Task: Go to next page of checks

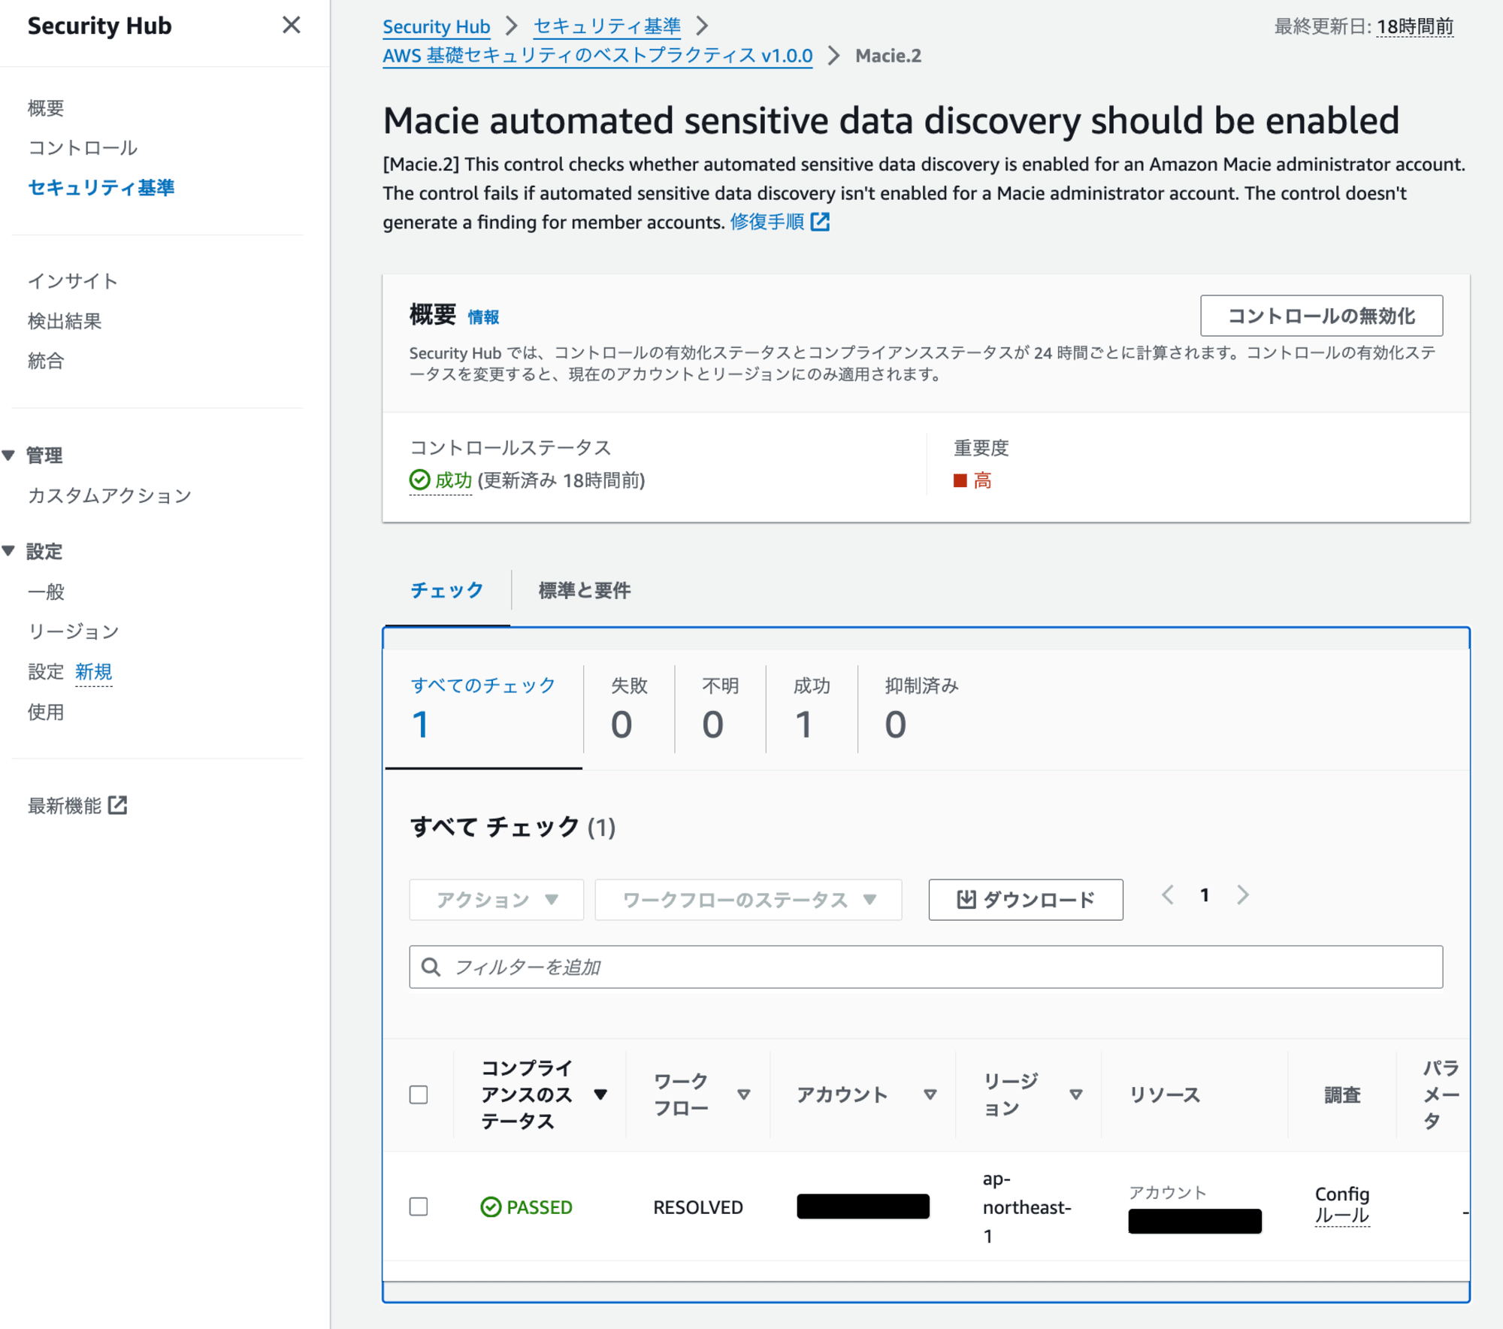Action: click(1243, 895)
